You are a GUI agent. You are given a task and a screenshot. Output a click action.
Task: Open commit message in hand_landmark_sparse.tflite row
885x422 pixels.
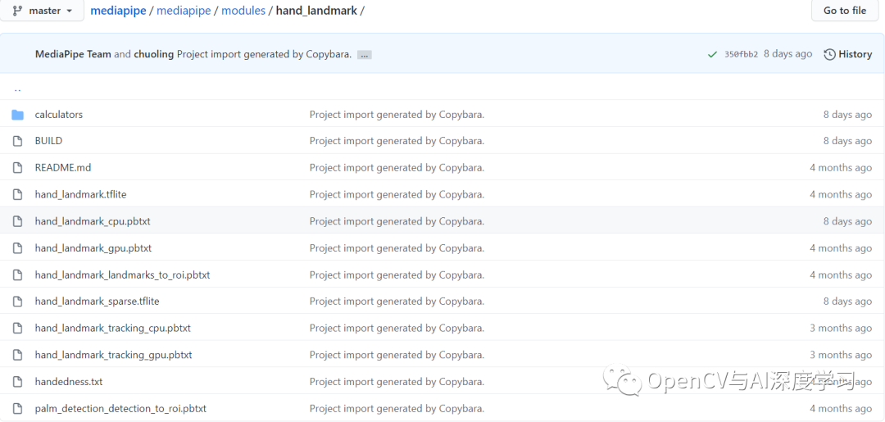[x=397, y=302]
